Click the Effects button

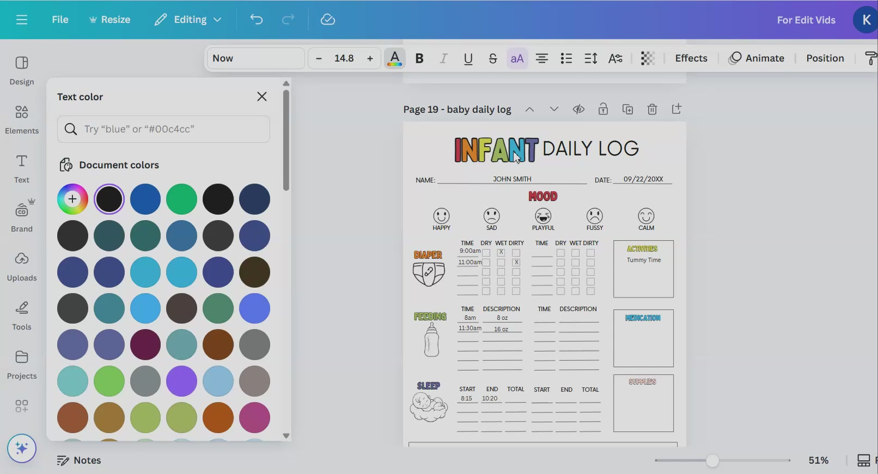[x=691, y=58]
